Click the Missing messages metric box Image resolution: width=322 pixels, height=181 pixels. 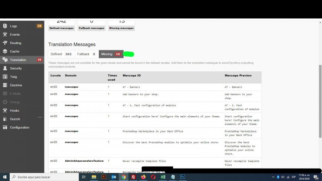[121, 26]
